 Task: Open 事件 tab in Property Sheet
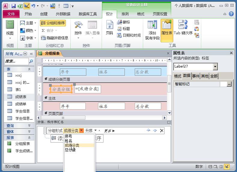196,76
